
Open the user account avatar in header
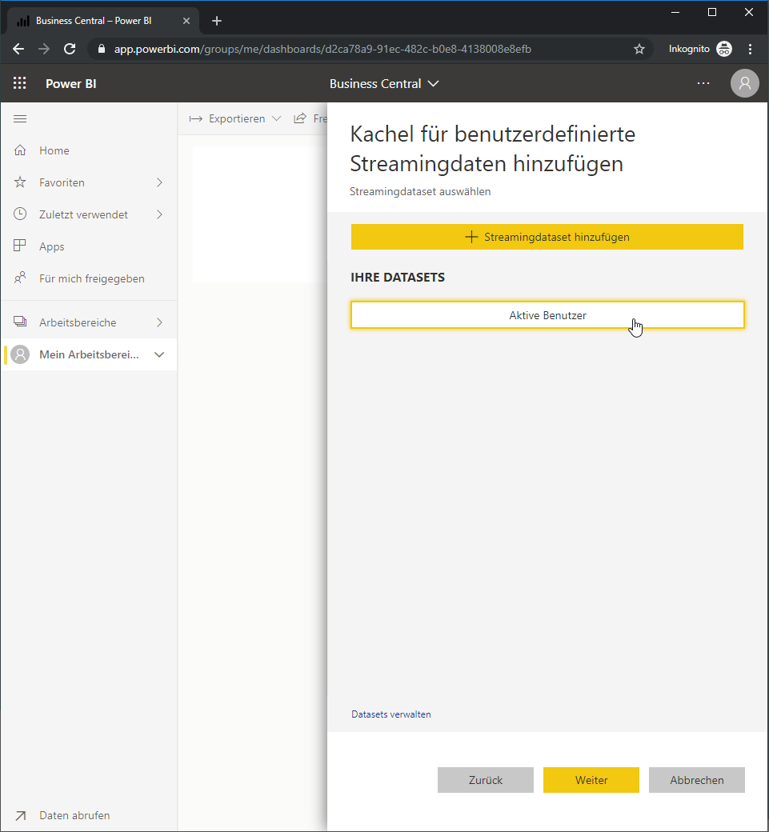click(744, 83)
